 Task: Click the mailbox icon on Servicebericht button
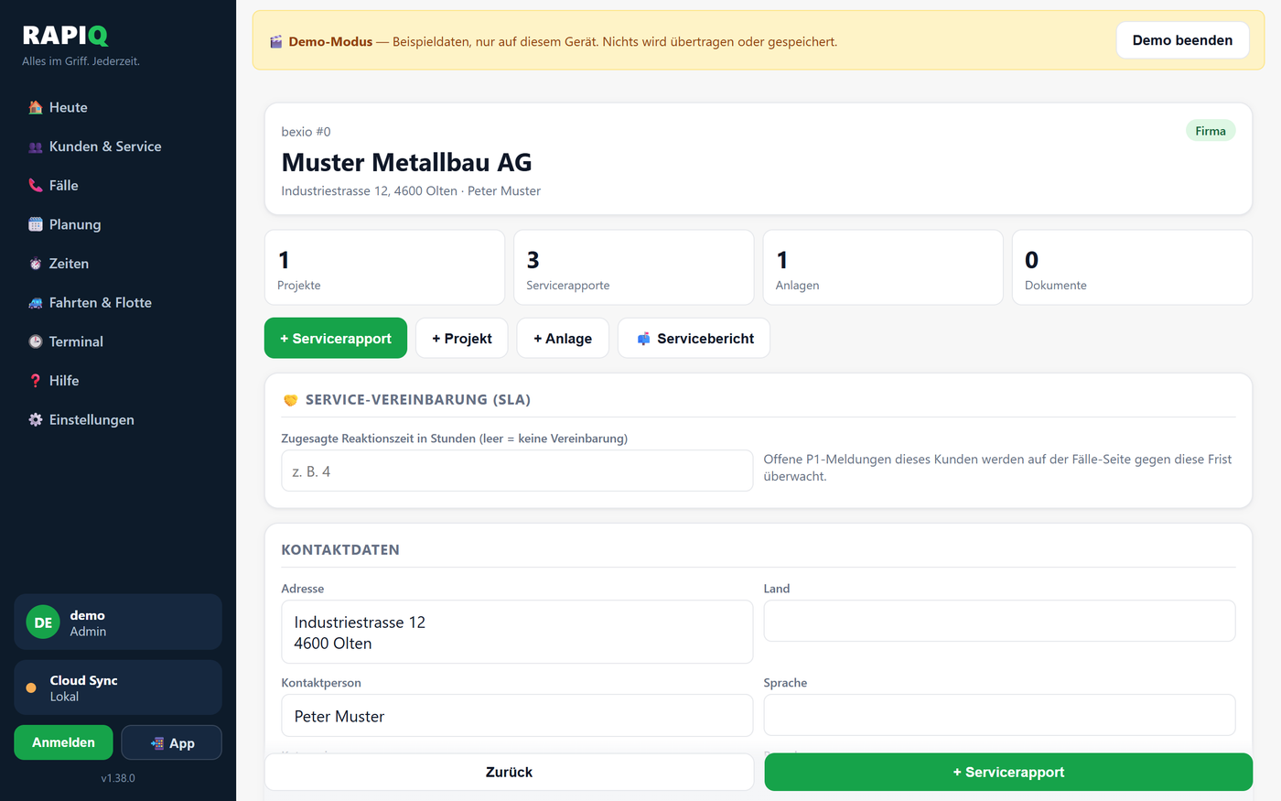(644, 339)
